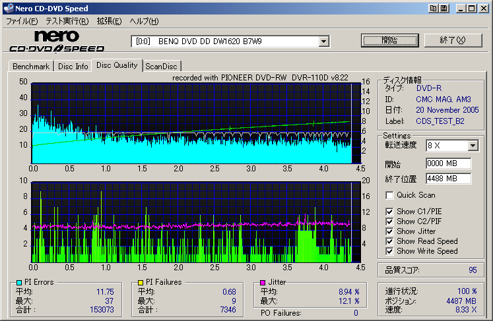Click the save screenshot floppy icon
Image resolution: width=493 pixels, height=321 pixels.
click(444, 9)
